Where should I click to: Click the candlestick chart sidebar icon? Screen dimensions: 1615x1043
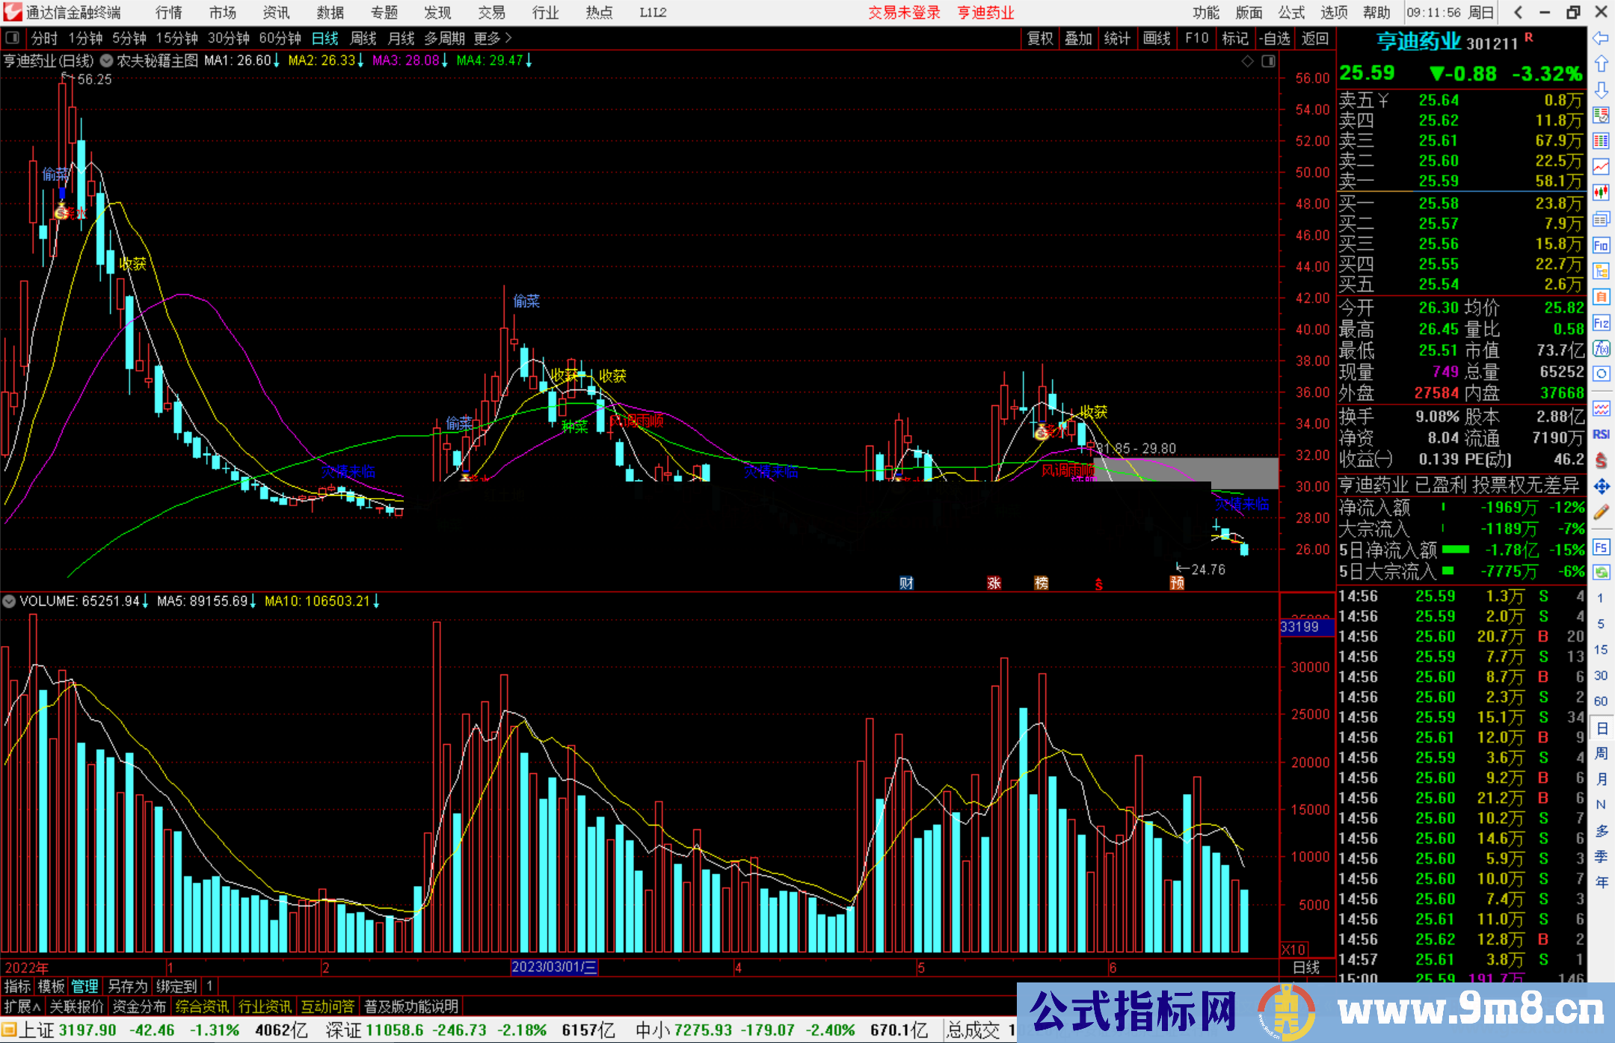click(x=1601, y=192)
